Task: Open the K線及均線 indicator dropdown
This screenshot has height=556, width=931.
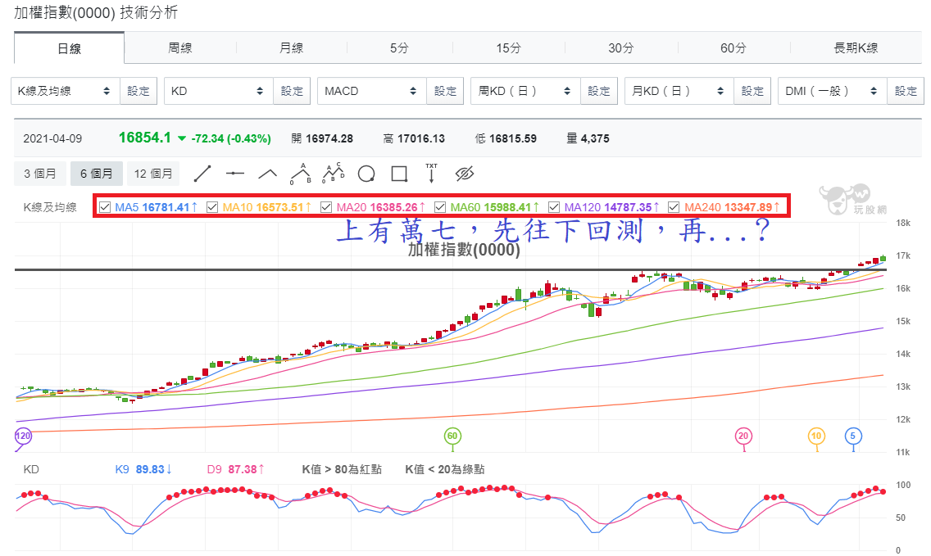Action: point(66,91)
